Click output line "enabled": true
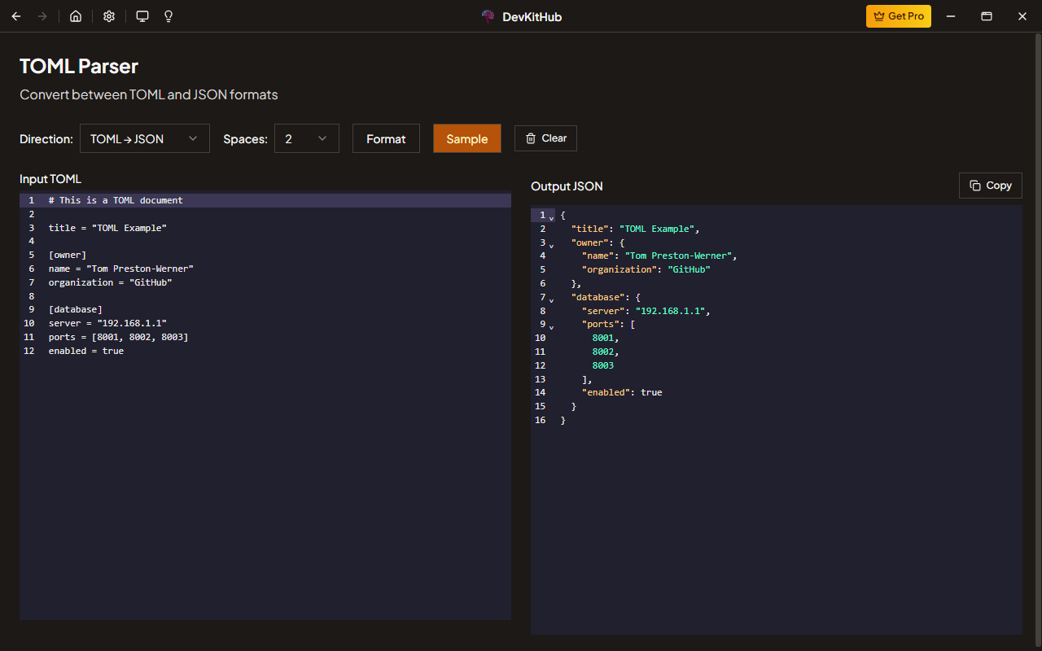 coord(622,392)
